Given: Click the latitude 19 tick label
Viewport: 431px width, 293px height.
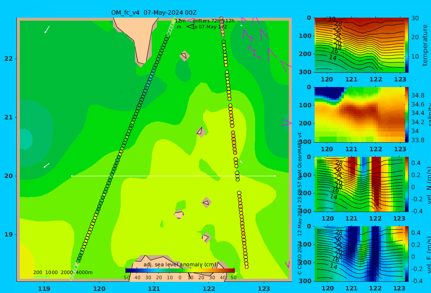Looking at the screenshot, I should 9,234.
